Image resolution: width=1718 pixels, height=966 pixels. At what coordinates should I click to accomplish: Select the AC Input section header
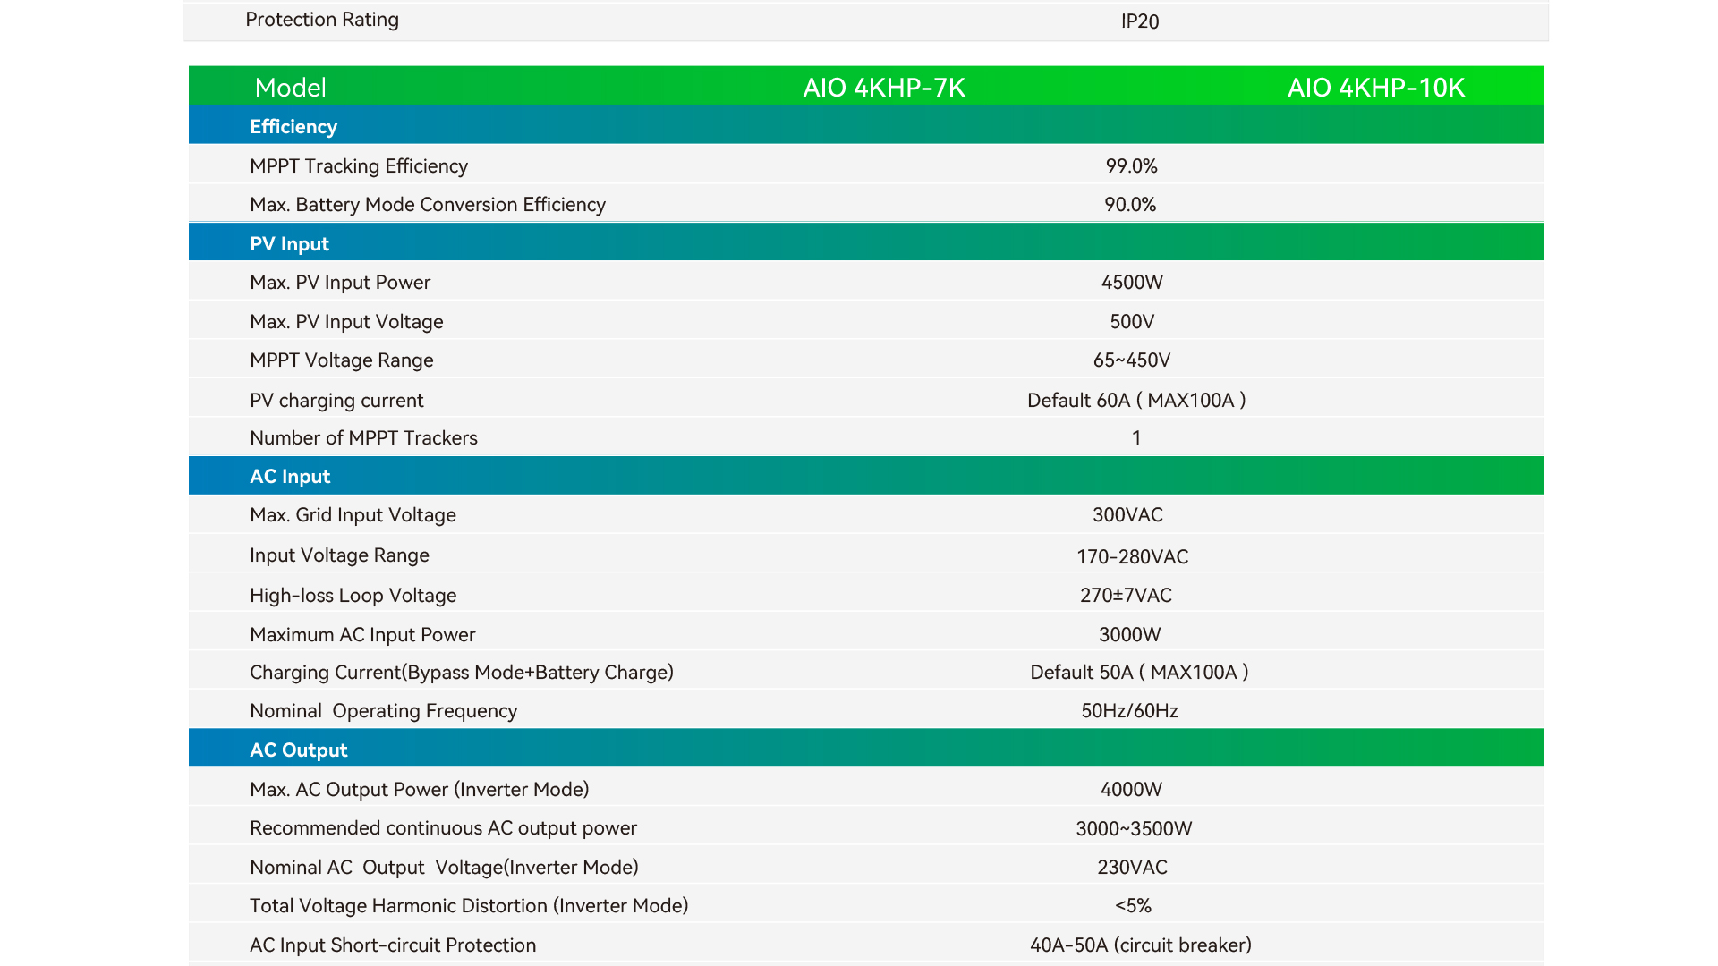click(290, 477)
